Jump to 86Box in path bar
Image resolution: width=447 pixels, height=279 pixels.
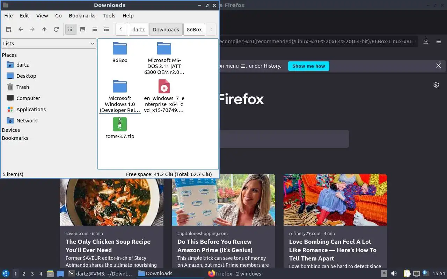tap(194, 30)
